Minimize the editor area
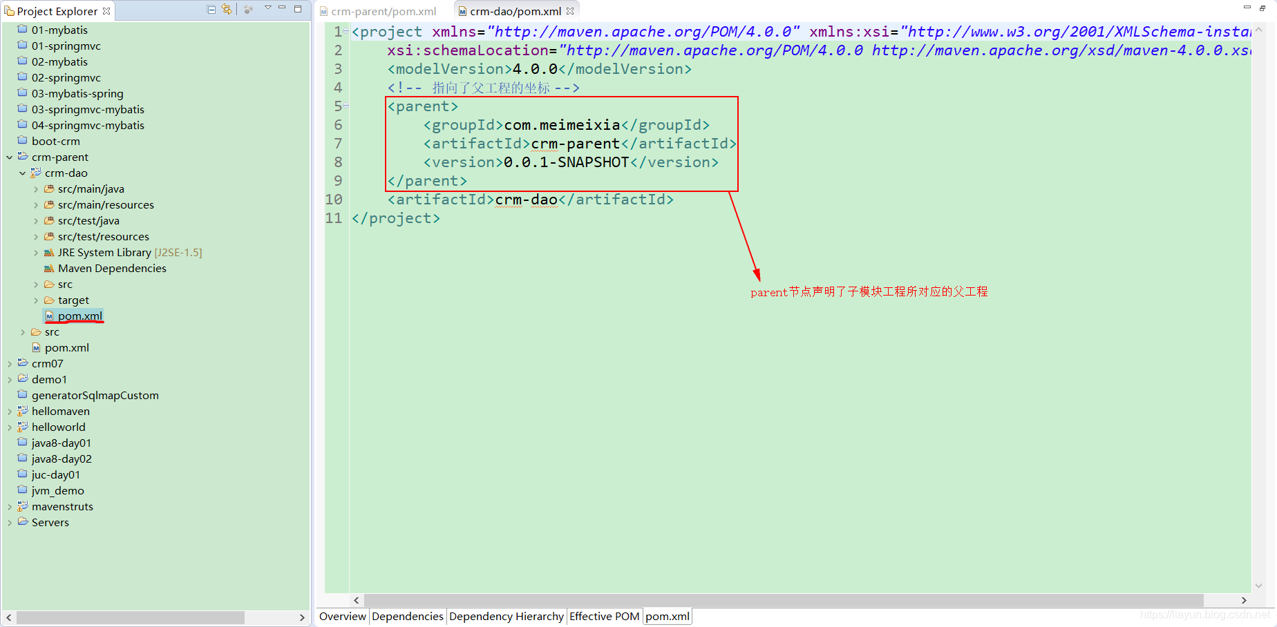 1247,8
